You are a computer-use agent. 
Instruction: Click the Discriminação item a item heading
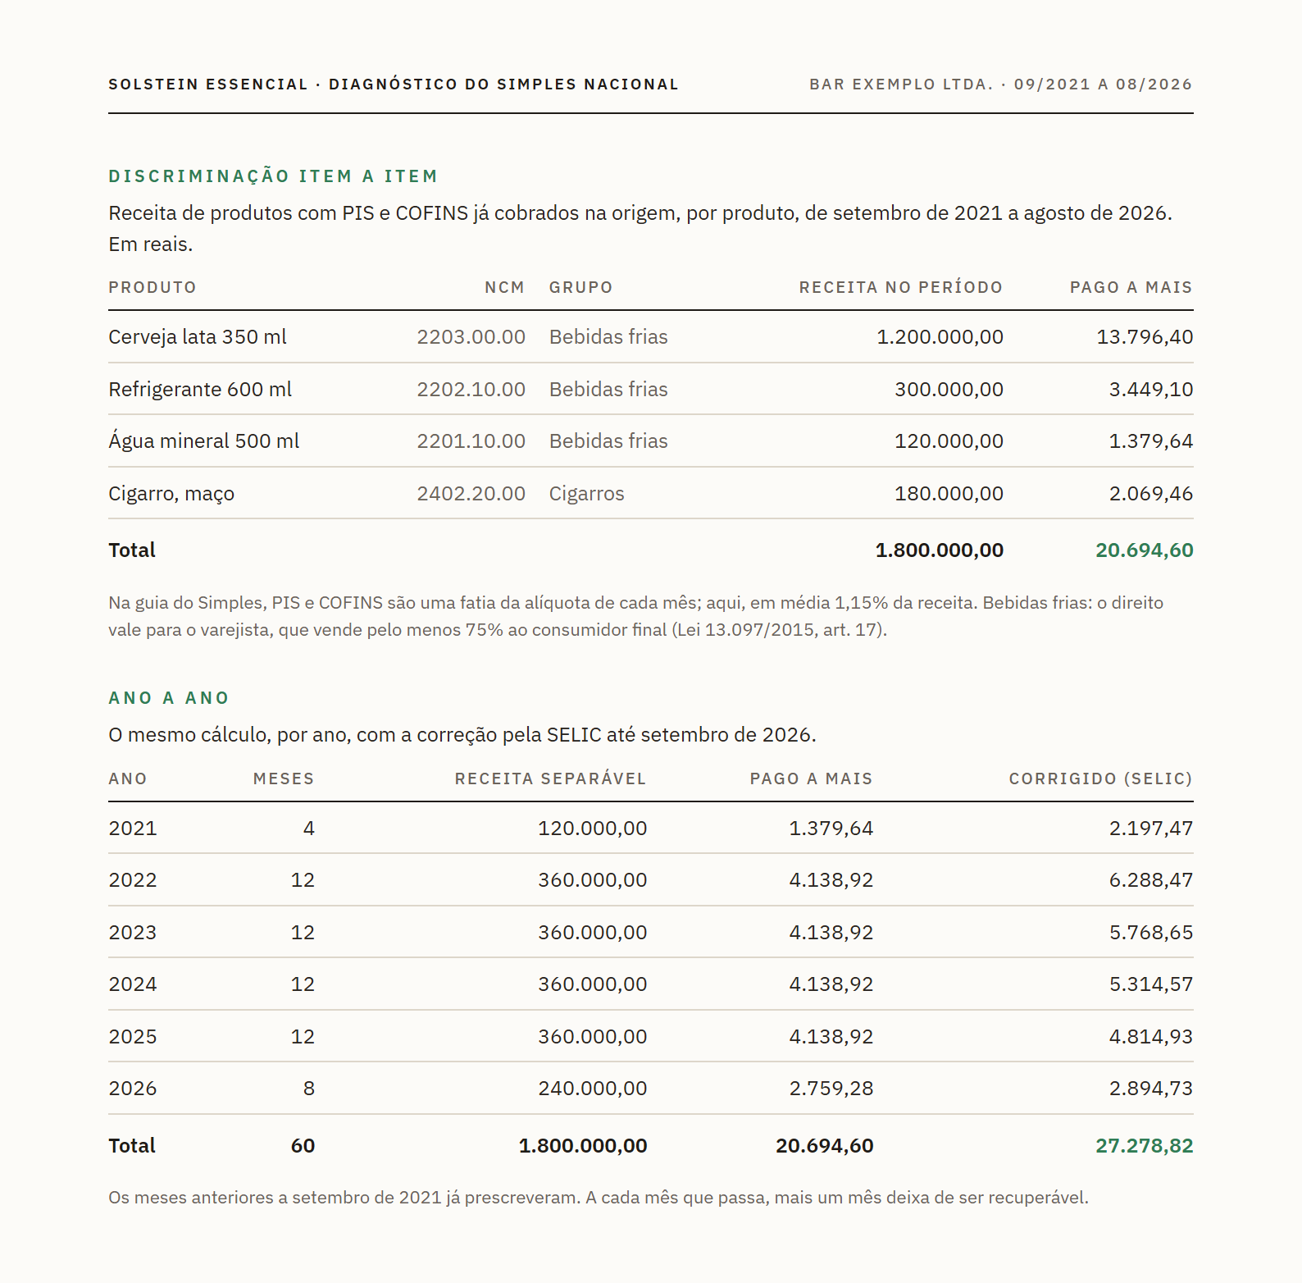click(x=273, y=176)
